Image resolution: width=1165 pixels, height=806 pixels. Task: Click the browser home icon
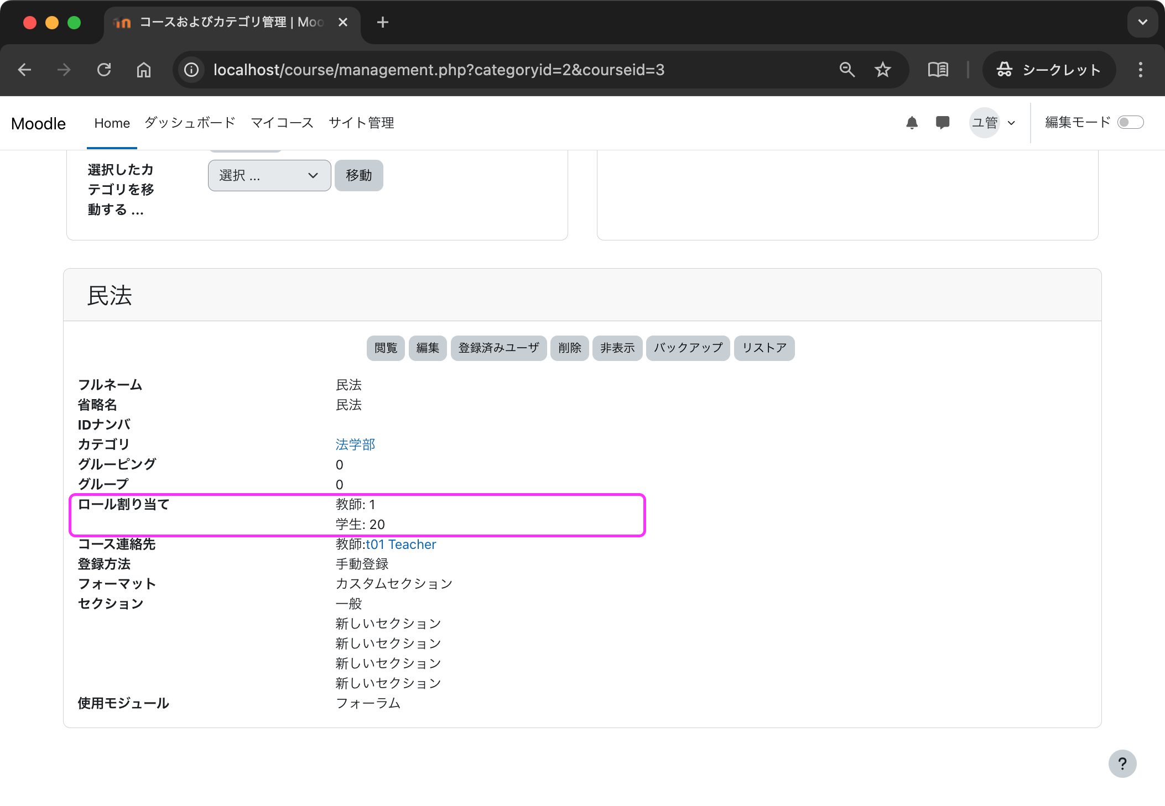coord(144,70)
